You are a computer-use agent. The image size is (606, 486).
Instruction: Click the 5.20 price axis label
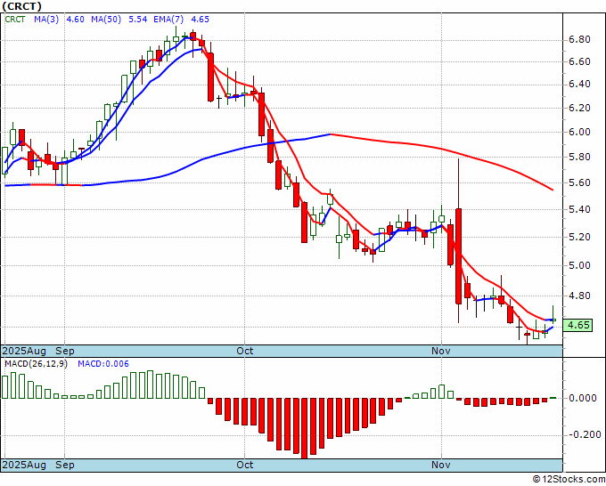coord(579,237)
